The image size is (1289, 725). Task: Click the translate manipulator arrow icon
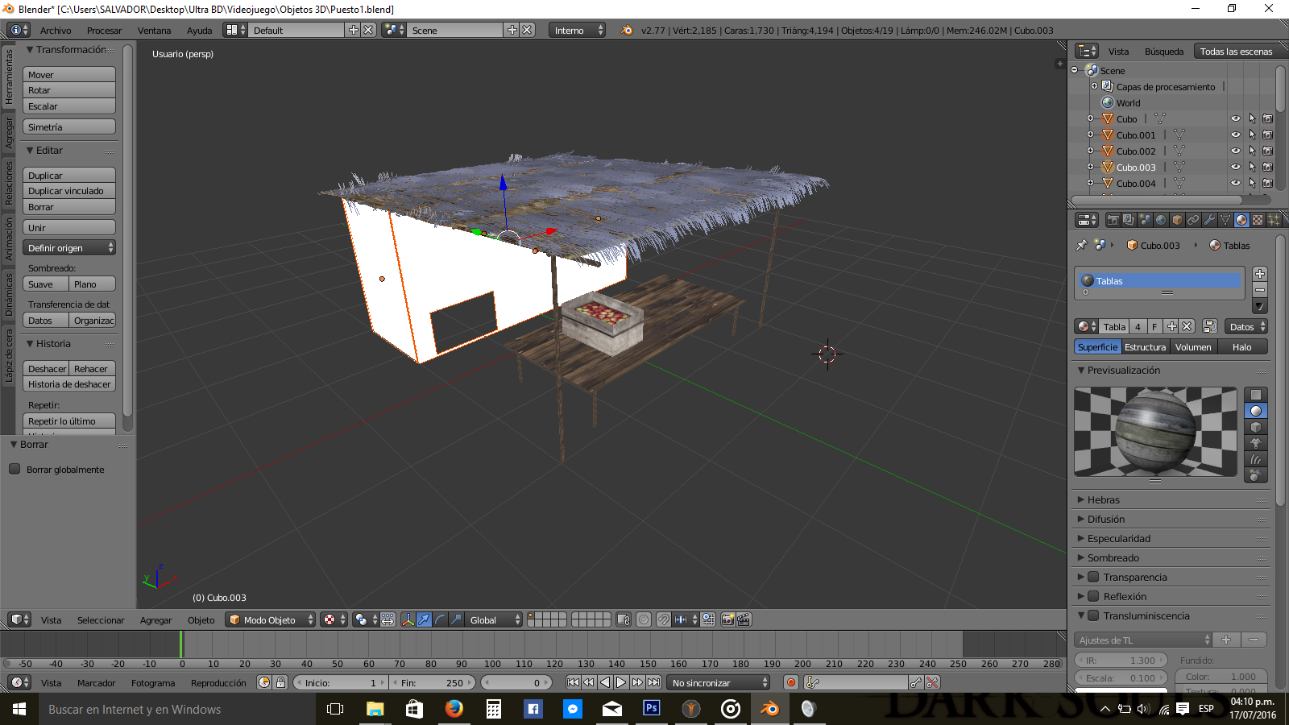click(x=424, y=619)
